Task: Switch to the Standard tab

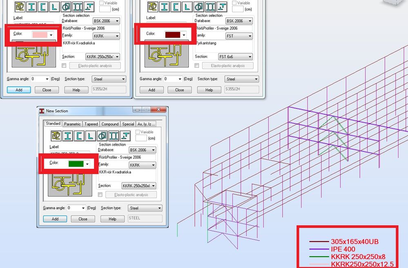Action: pyautogui.click(x=53, y=124)
